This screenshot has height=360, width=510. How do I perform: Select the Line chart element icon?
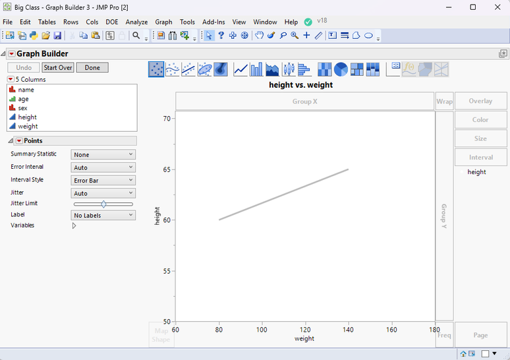pyautogui.click(x=240, y=69)
